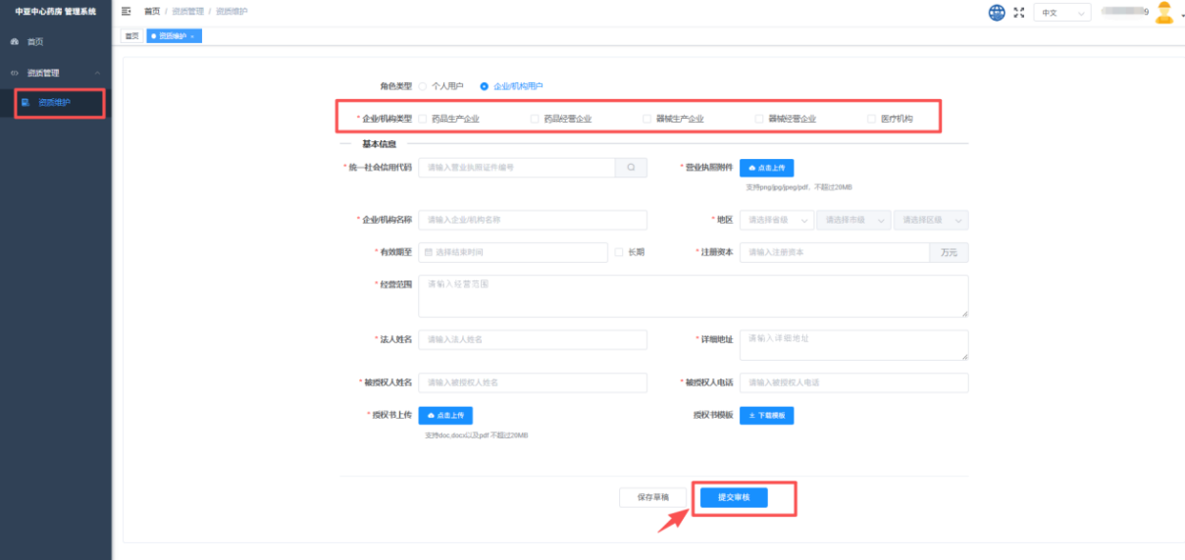Click the 保存草稿 button
This screenshot has width=1185, height=560.
652,497
